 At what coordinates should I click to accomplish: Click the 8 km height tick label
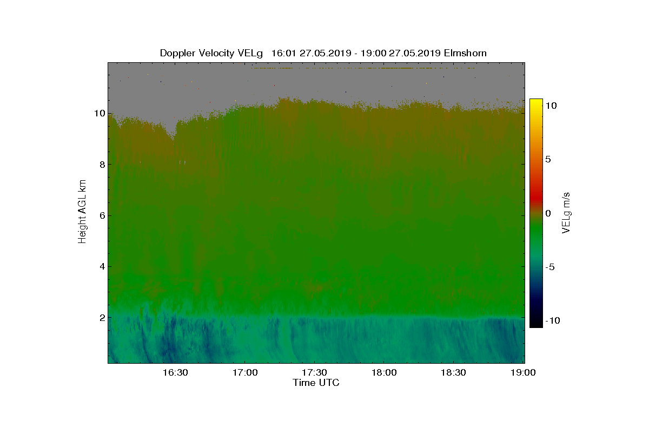[x=102, y=164]
